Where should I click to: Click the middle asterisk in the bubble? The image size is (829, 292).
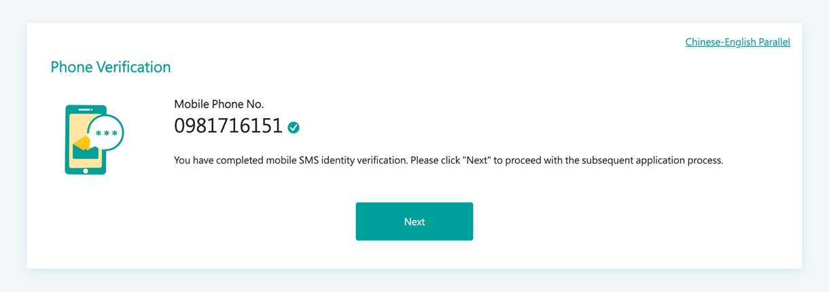tap(107, 134)
